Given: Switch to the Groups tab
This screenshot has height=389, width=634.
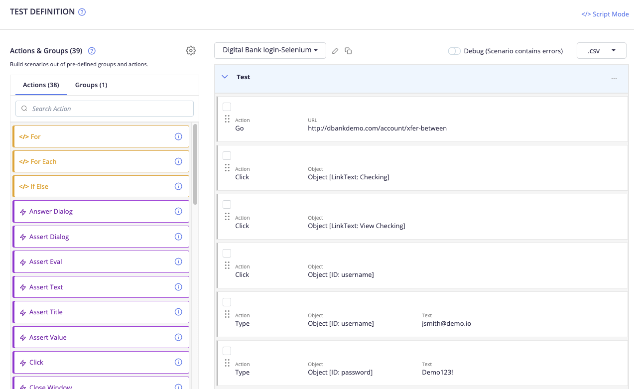Looking at the screenshot, I should (91, 85).
